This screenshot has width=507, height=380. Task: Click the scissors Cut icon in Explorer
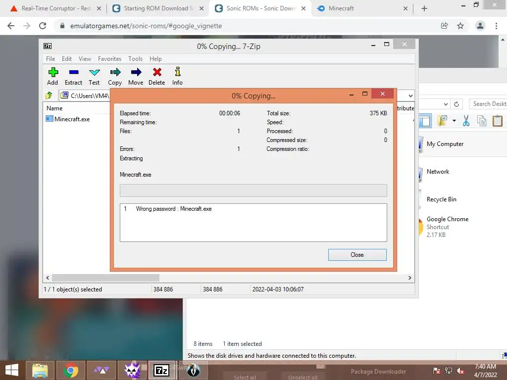tap(466, 121)
